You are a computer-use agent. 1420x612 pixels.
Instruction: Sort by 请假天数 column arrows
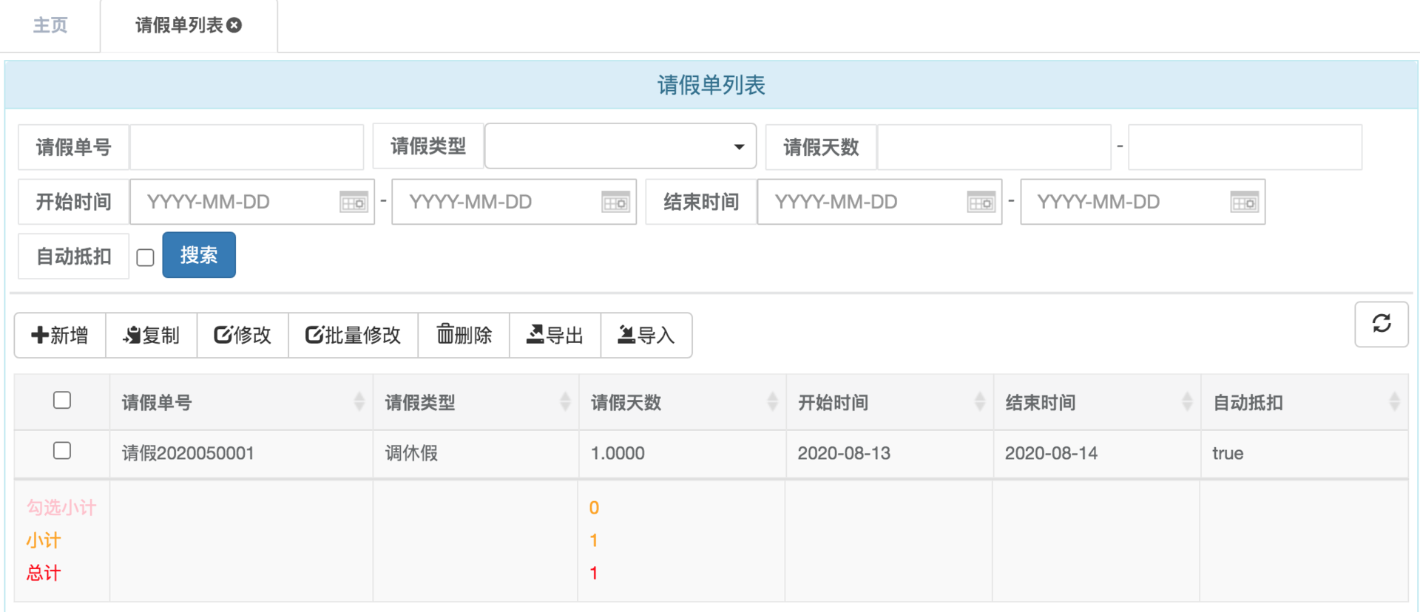(x=773, y=402)
